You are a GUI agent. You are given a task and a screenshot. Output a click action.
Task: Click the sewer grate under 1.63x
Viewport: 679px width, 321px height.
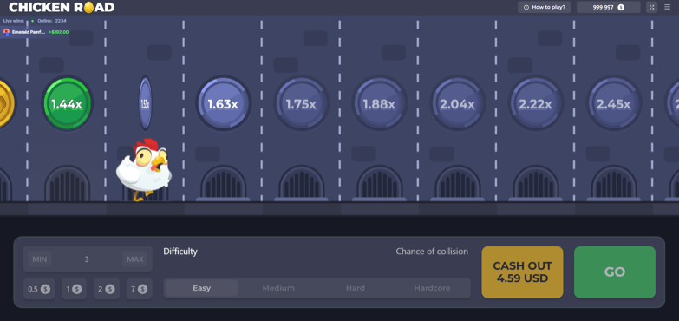pyautogui.click(x=223, y=183)
